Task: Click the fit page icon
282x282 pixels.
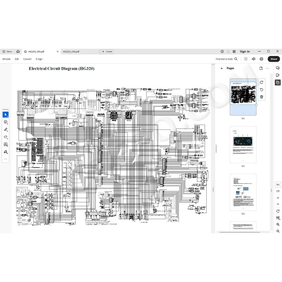Action: [278, 218]
